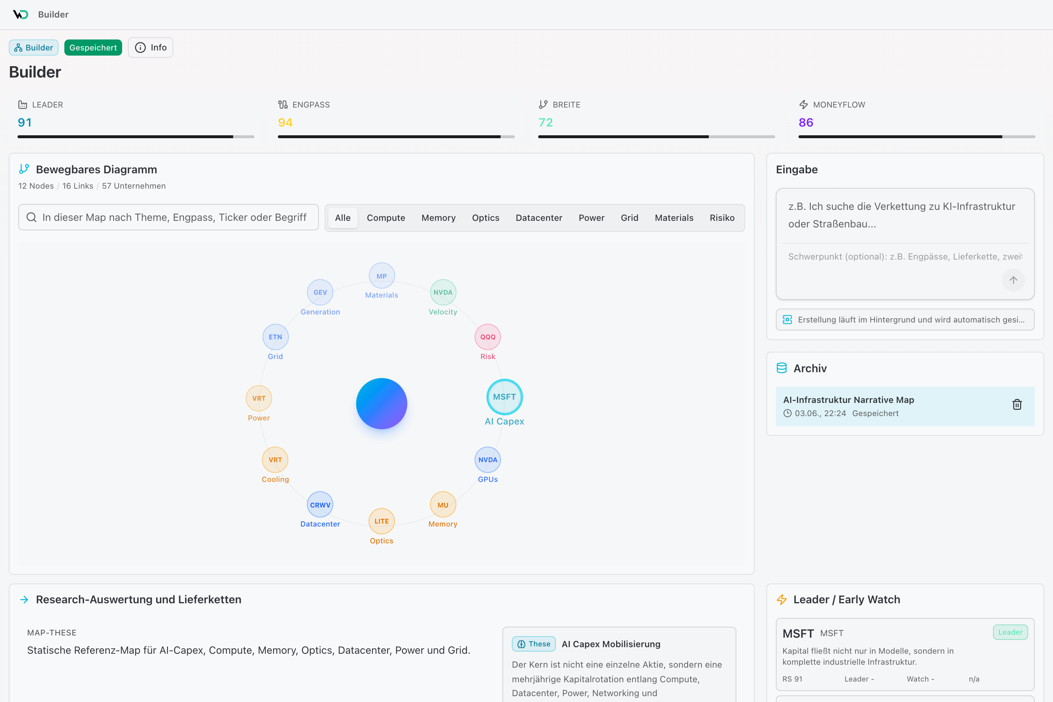Screen dimensions: 1053x702
Task: Select the Materials filter tab
Action: (674, 218)
